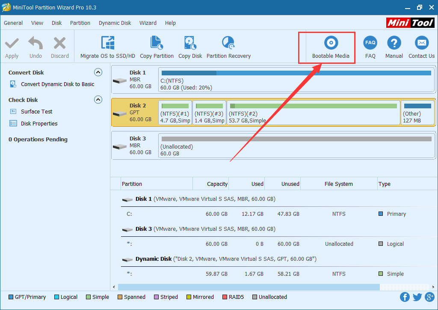Click the Apply checkmark icon
Viewport: 438px width, 310px height.
point(12,43)
